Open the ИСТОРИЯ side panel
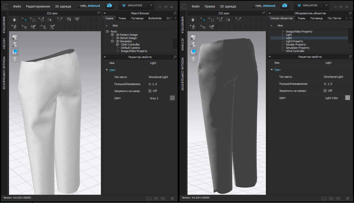This screenshot has height=203, width=354. click(x=182, y=44)
